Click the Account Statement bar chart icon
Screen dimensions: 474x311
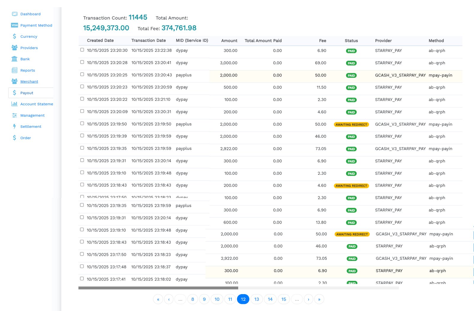[15, 104]
